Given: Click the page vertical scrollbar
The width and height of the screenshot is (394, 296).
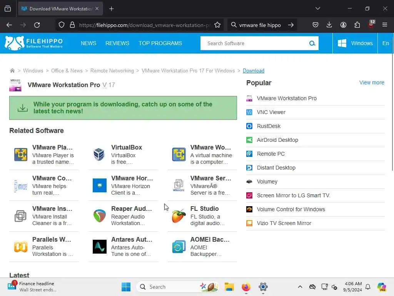Looking at the screenshot, I should coord(392,112).
